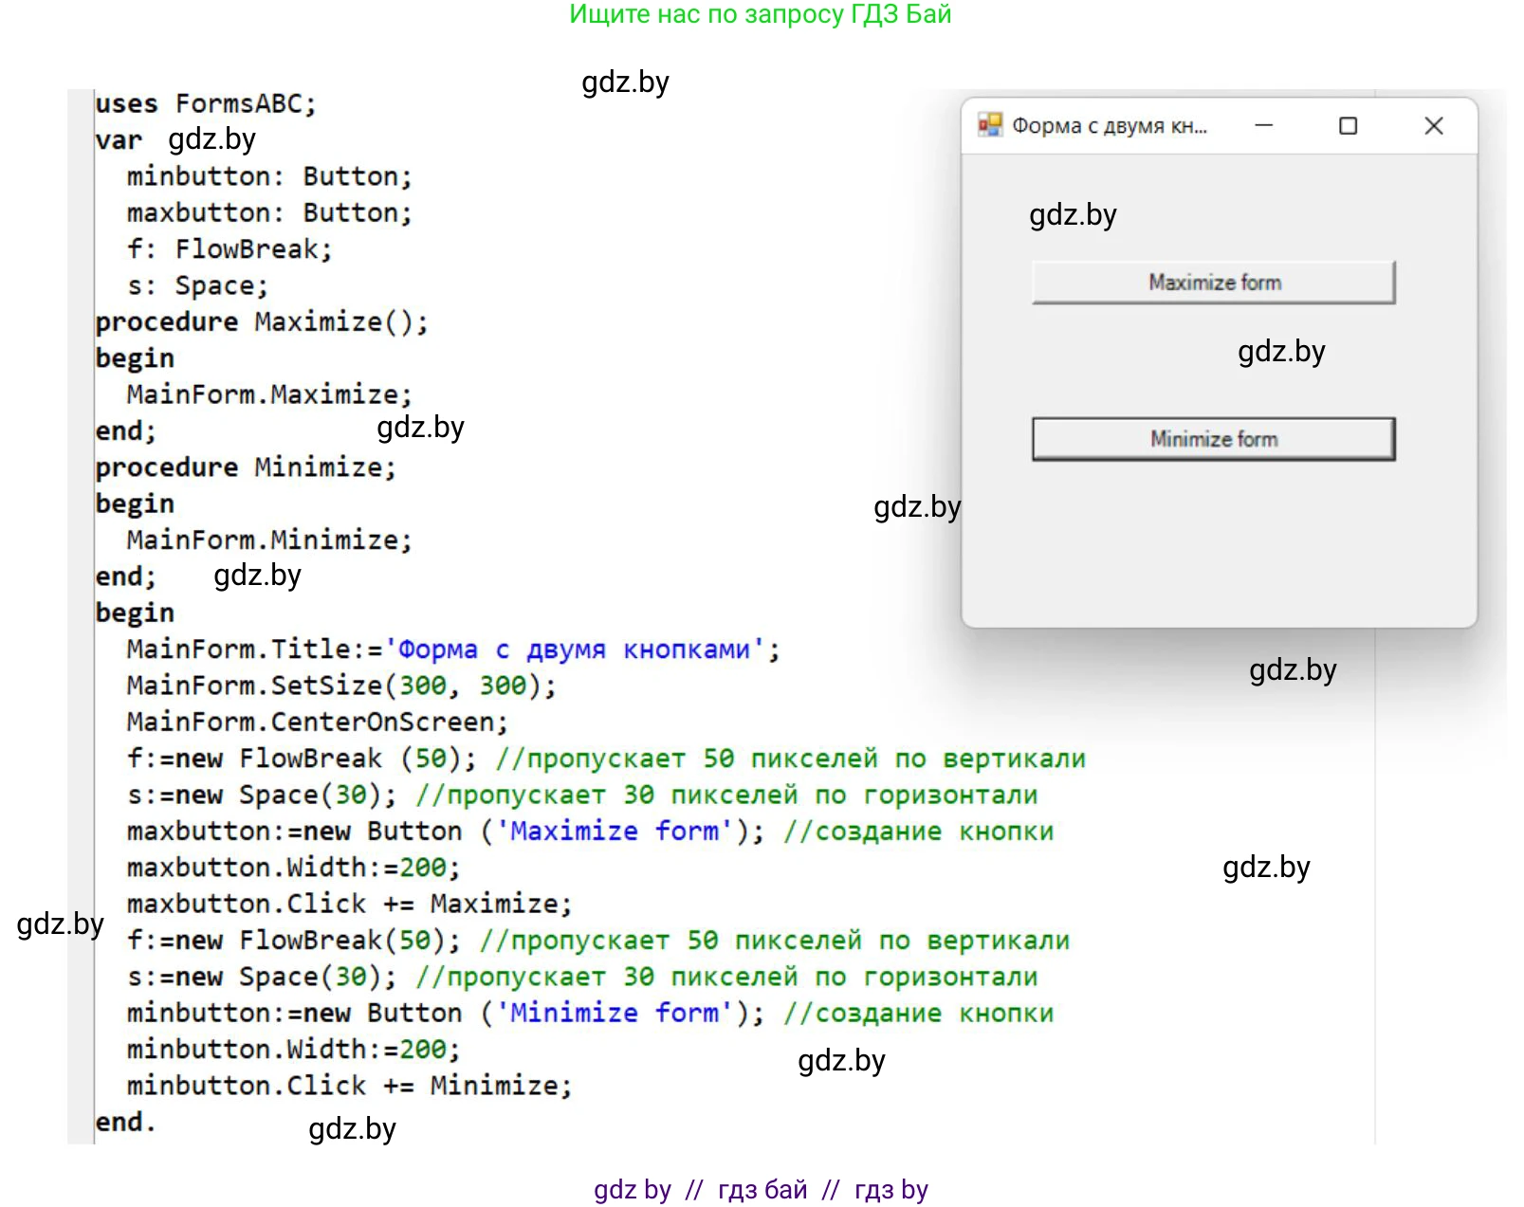Close the Форма с двумя кн... window
Viewport: 1524px width, 1207px height.
pyautogui.click(x=1433, y=126)
